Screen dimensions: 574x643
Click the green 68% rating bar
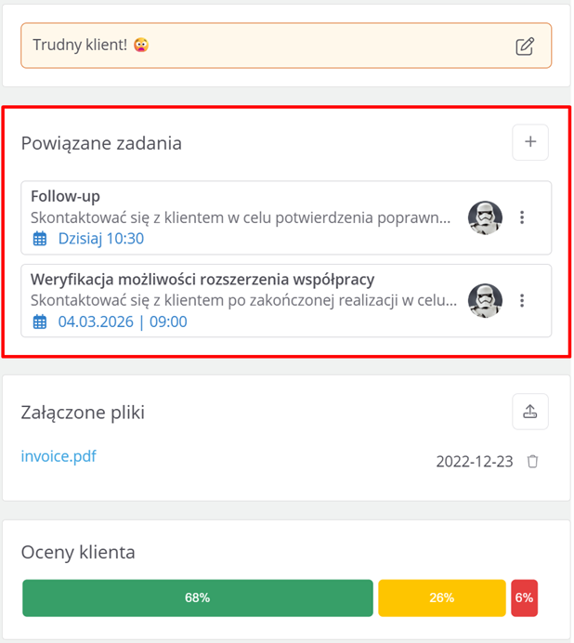click(x=197, y=598)
